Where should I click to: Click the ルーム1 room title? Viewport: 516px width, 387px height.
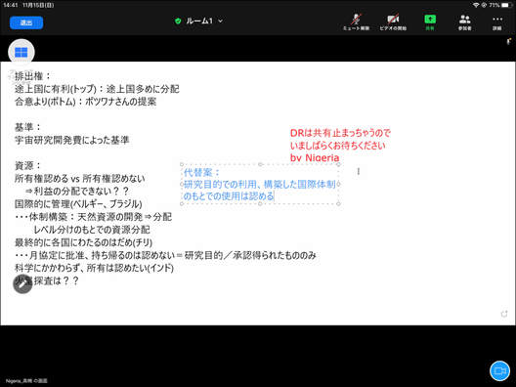pos(199,21)
